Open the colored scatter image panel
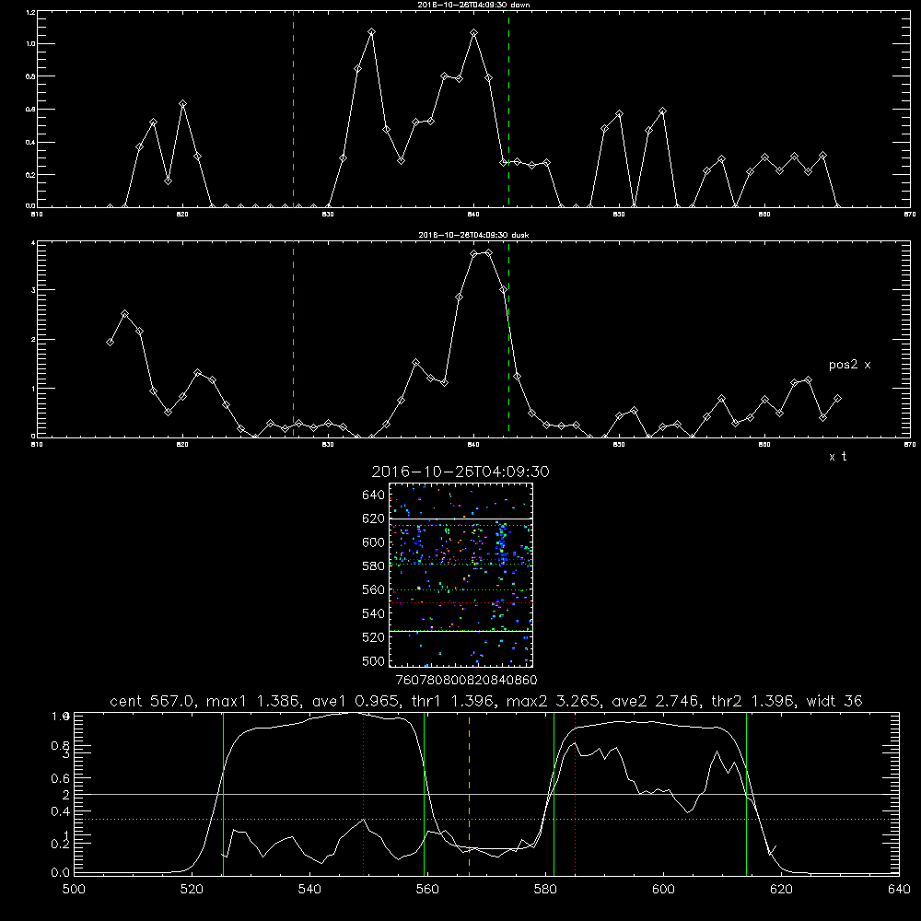 coord(460,575)
